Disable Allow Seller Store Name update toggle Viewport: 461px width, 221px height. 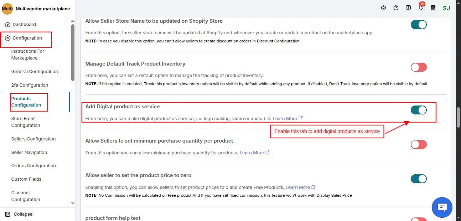point(419,24)
